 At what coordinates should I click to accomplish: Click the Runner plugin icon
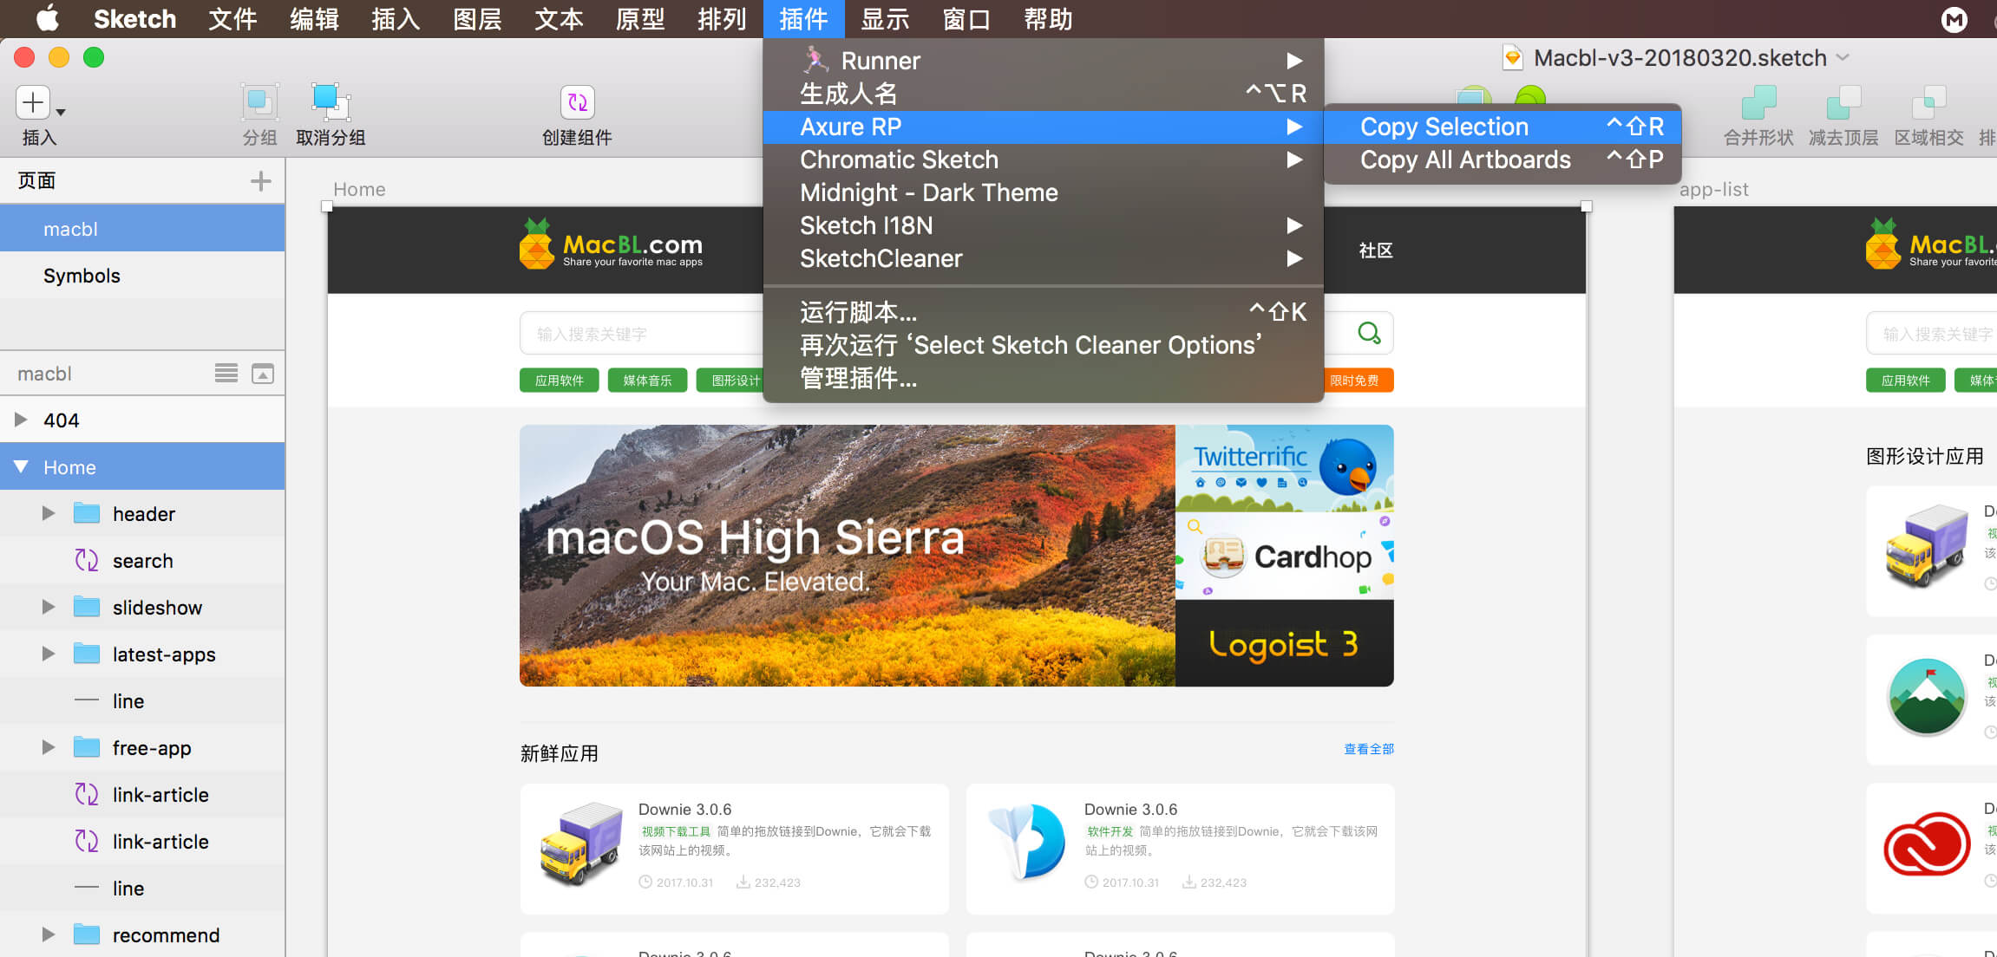[815, 60]
